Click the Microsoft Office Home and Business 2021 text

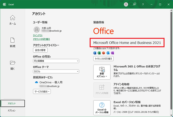[x=127, y=43]
